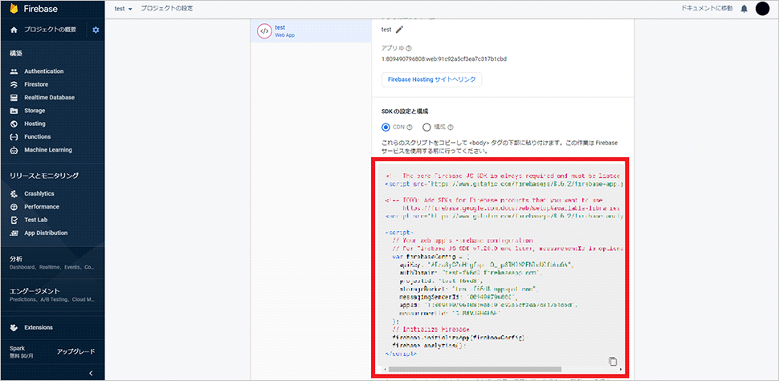Open Realtime Database in the sidebar
779x381 pixels.
[x=49, y=98]
